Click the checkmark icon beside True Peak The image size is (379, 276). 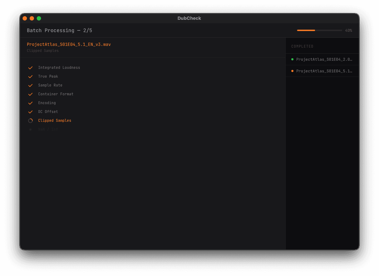[30, 77]
